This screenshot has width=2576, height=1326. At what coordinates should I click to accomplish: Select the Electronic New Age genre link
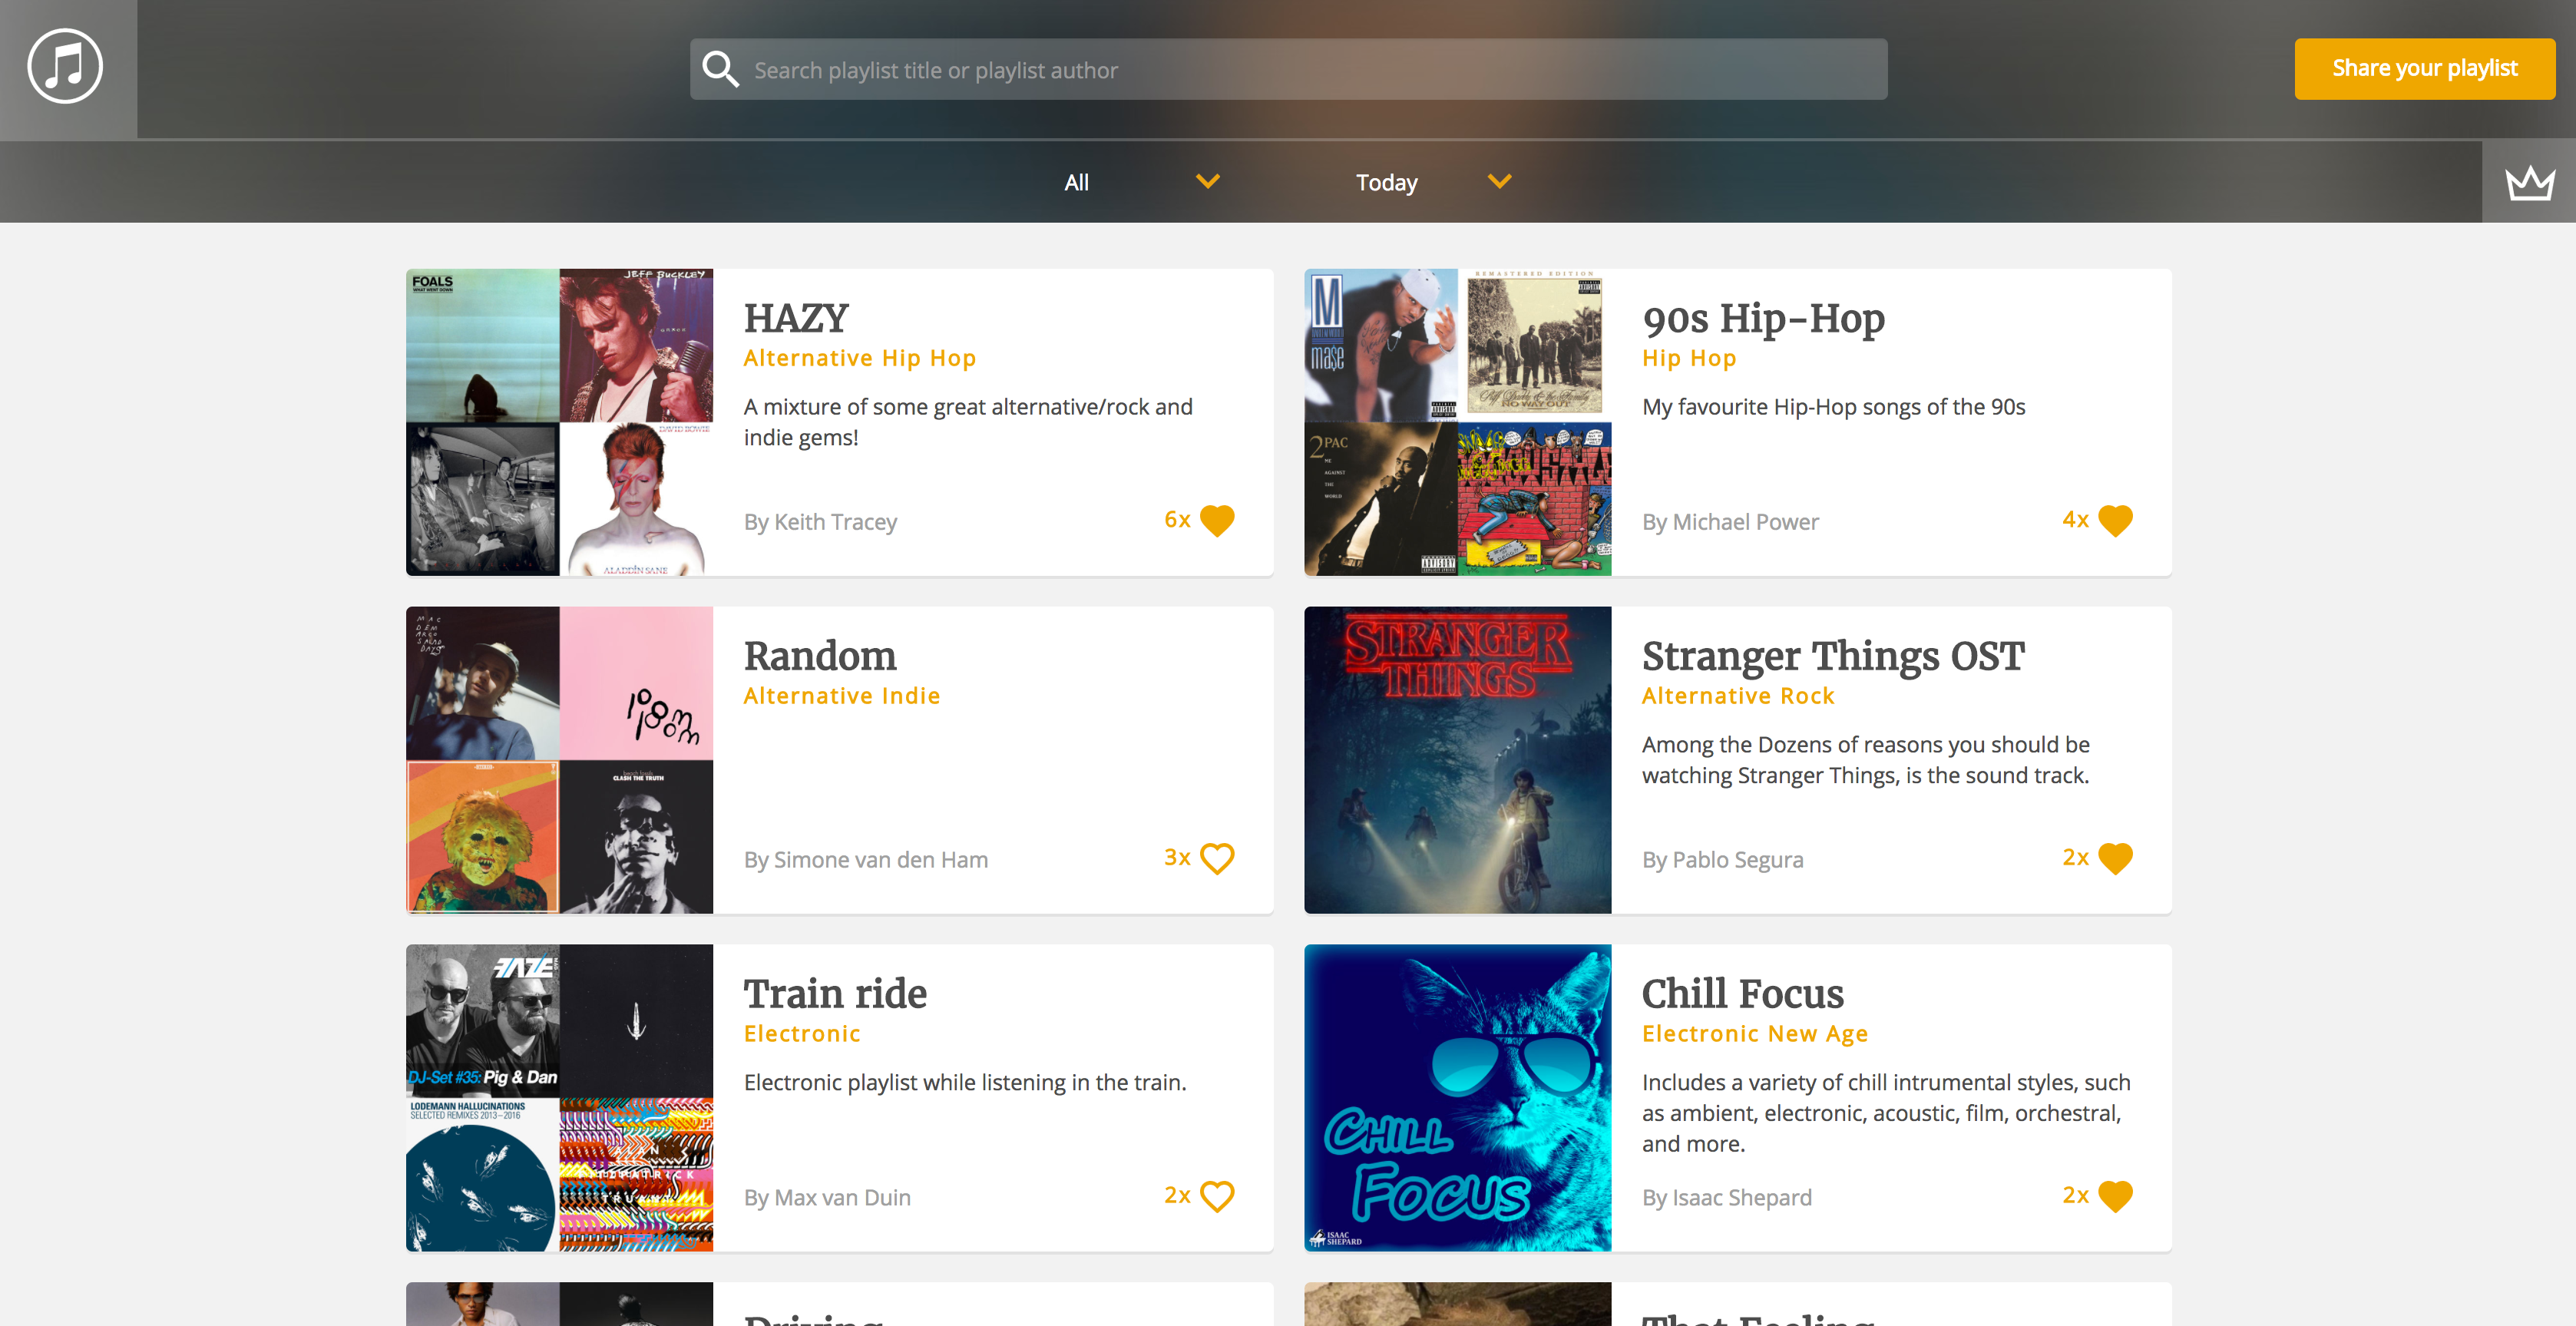click(1755, 1033)
